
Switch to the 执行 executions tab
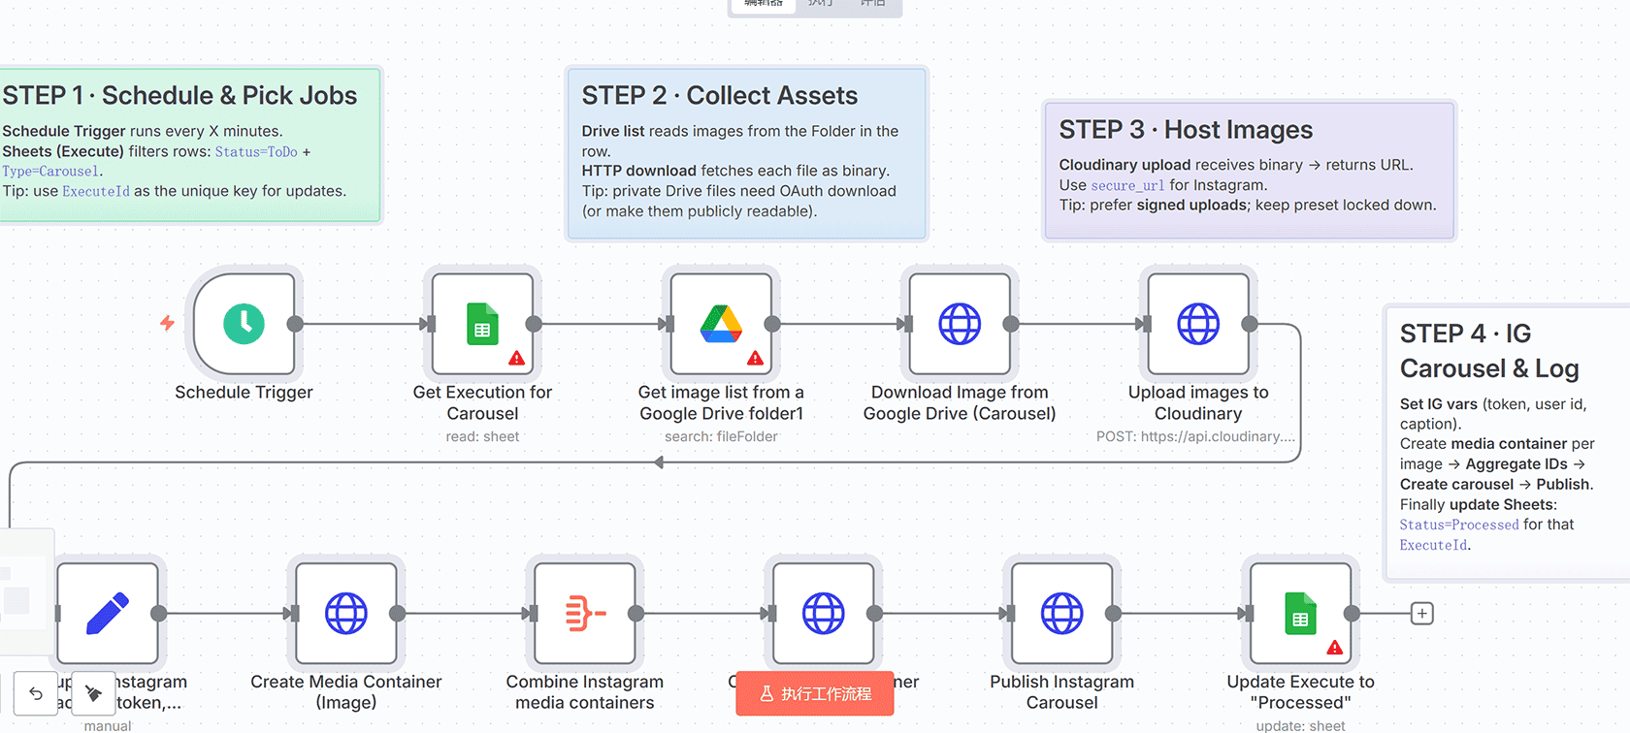pyautogui.click(x=821, y=4)
